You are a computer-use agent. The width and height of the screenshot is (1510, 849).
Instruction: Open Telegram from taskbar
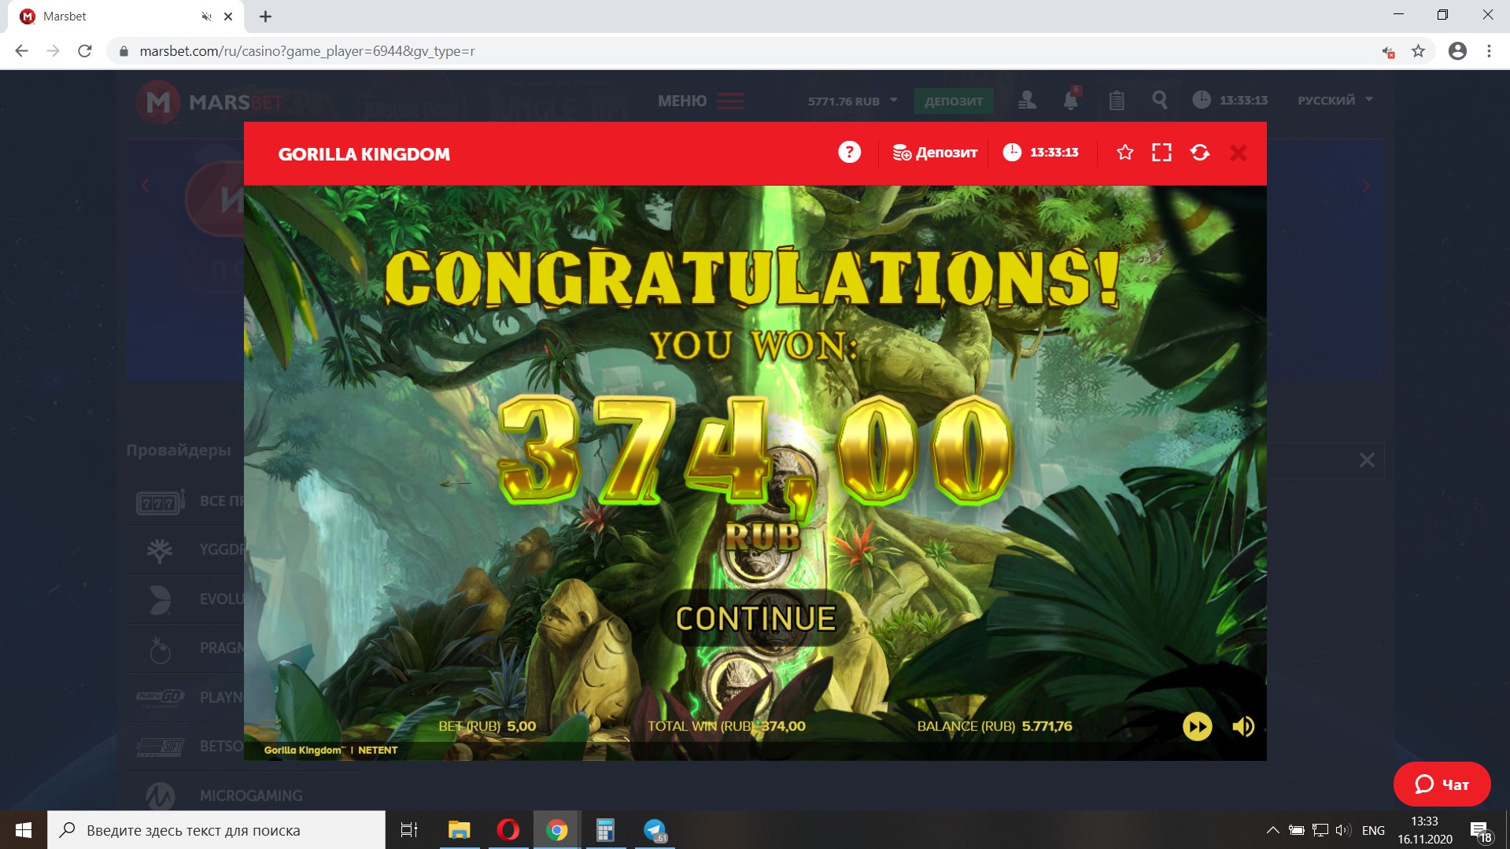(x=655, y=830)
